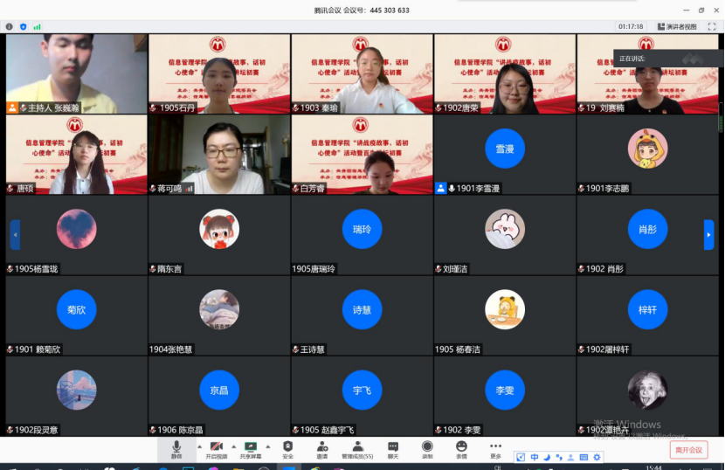Expand the arrow next to the mute button
This screenshot has height=470, width=725.
pyautogui.click(x=199, y=446)
